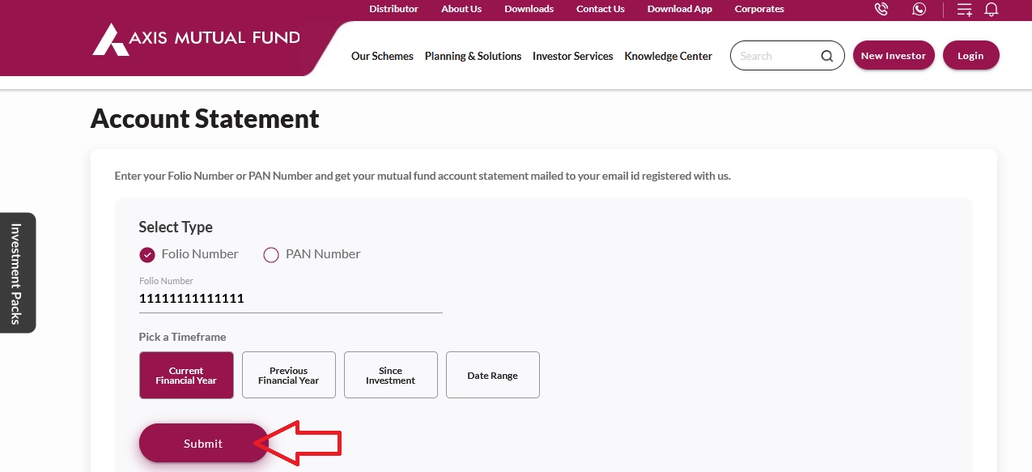Open the Investor Services menu

[x=573, y=56]
